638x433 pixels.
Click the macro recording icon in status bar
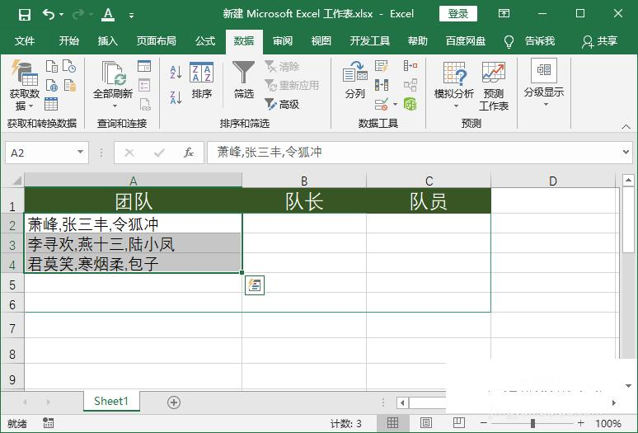[48, 423]
